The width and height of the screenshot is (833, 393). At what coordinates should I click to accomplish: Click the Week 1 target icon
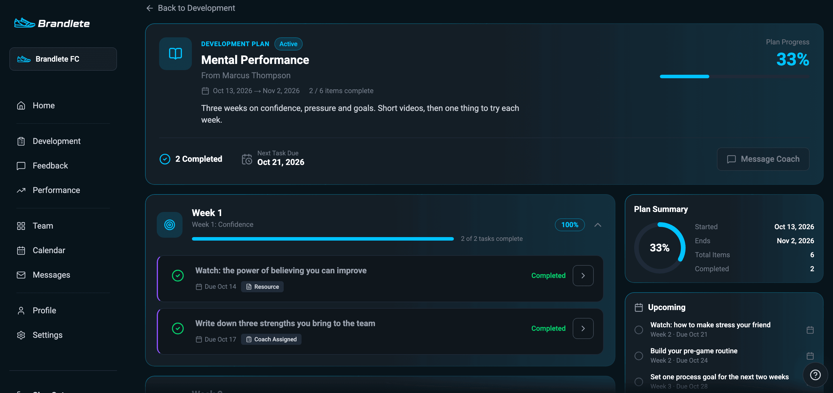pyautogui.click(x=169, y=225)
